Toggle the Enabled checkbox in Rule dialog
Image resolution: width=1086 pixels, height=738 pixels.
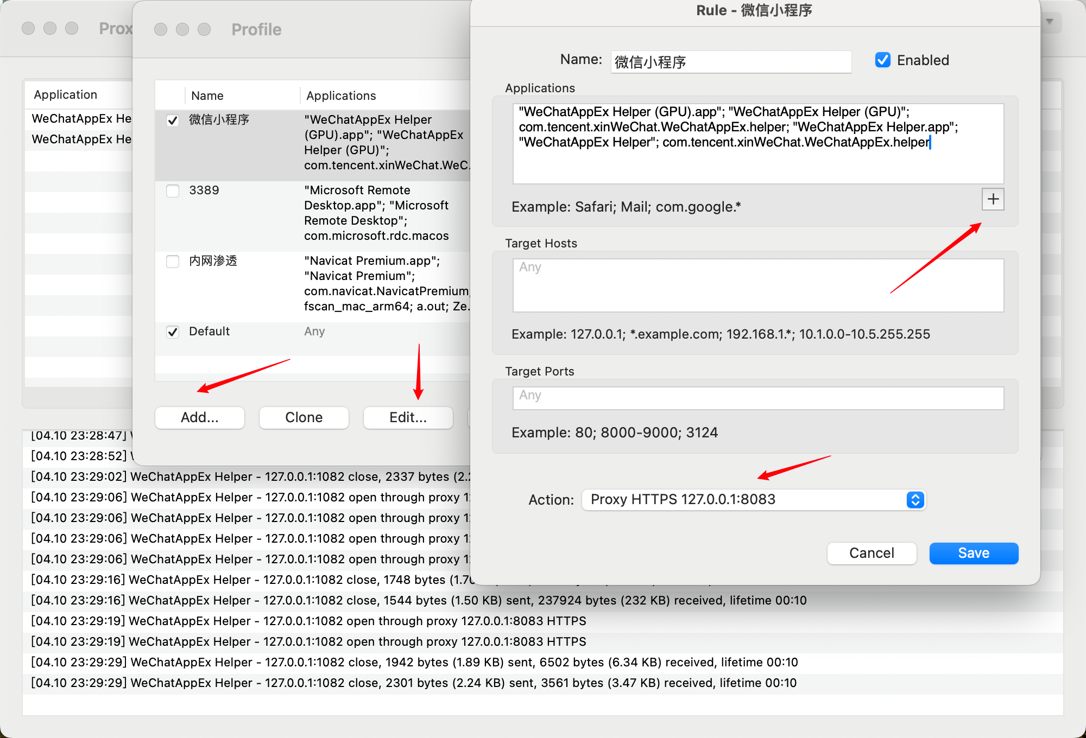coord(883,60)
